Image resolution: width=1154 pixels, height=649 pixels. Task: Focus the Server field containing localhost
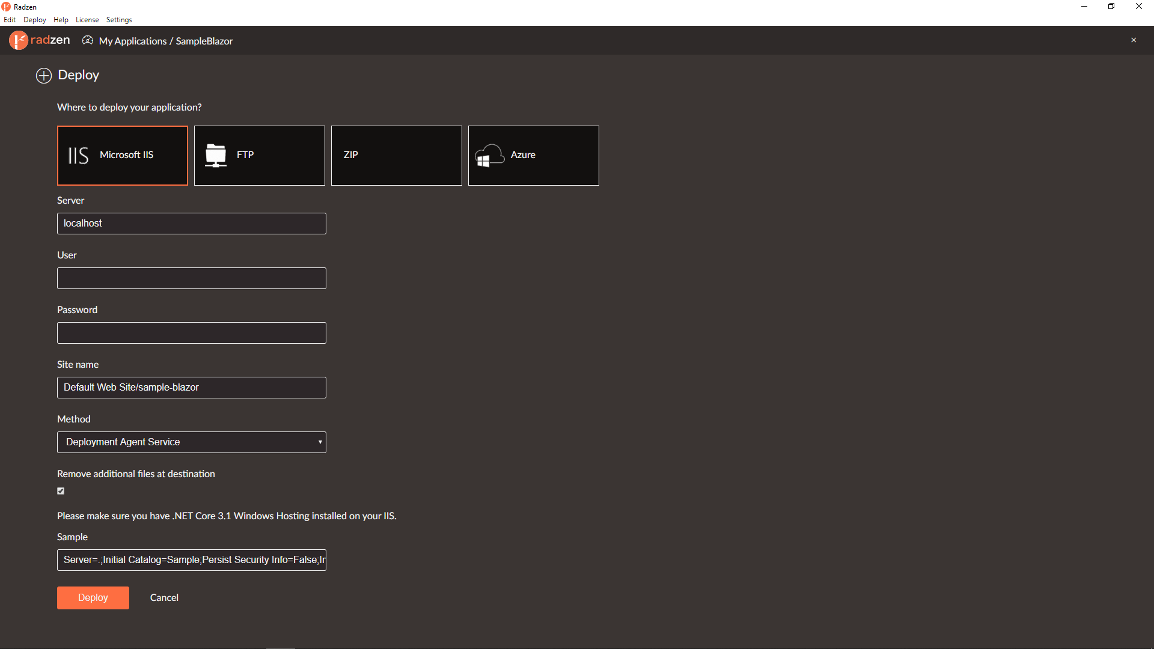(192, 224)
